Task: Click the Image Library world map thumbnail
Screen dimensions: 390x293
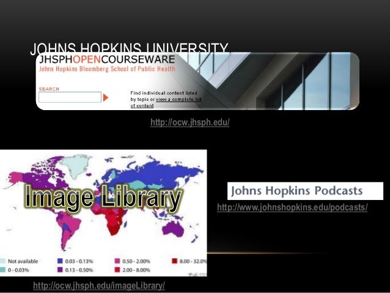Action: pos(103,213)
